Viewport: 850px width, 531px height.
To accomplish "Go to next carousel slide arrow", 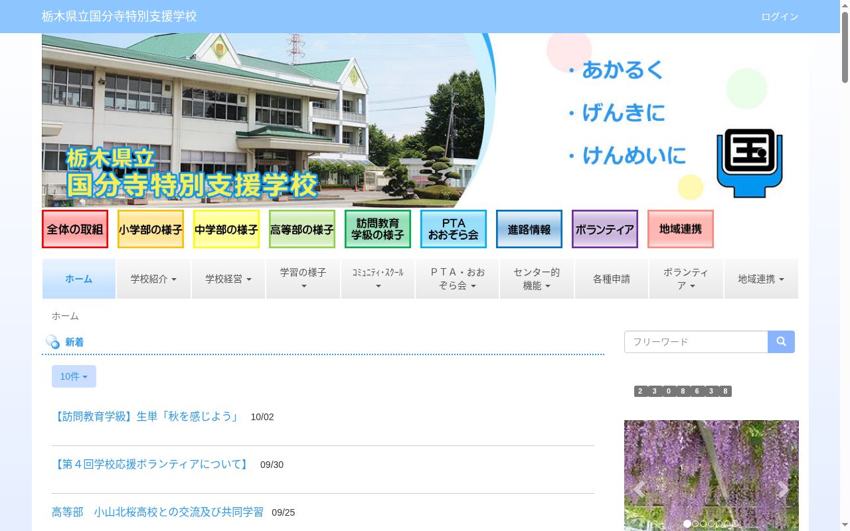I will click(x=784, y=491).
